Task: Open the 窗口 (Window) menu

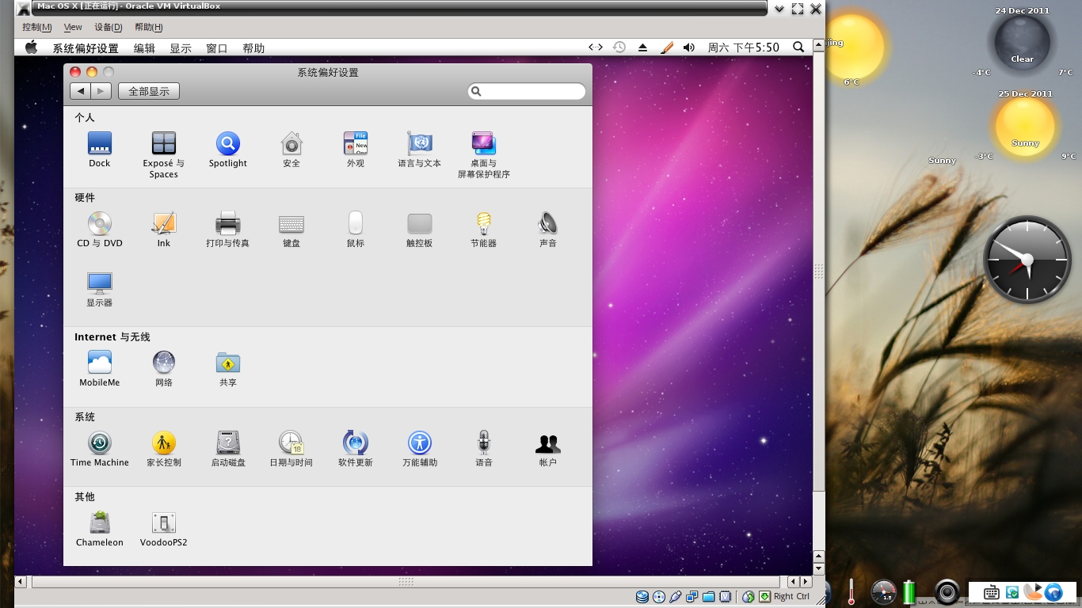Action: pos(217,48)
